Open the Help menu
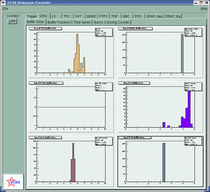210x192 pixels. (x=204, y=9)
